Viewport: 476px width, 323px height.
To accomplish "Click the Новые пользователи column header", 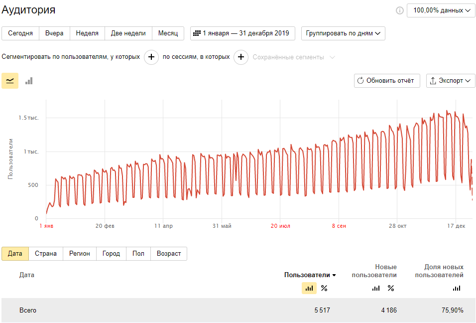I will click(374, 271).
